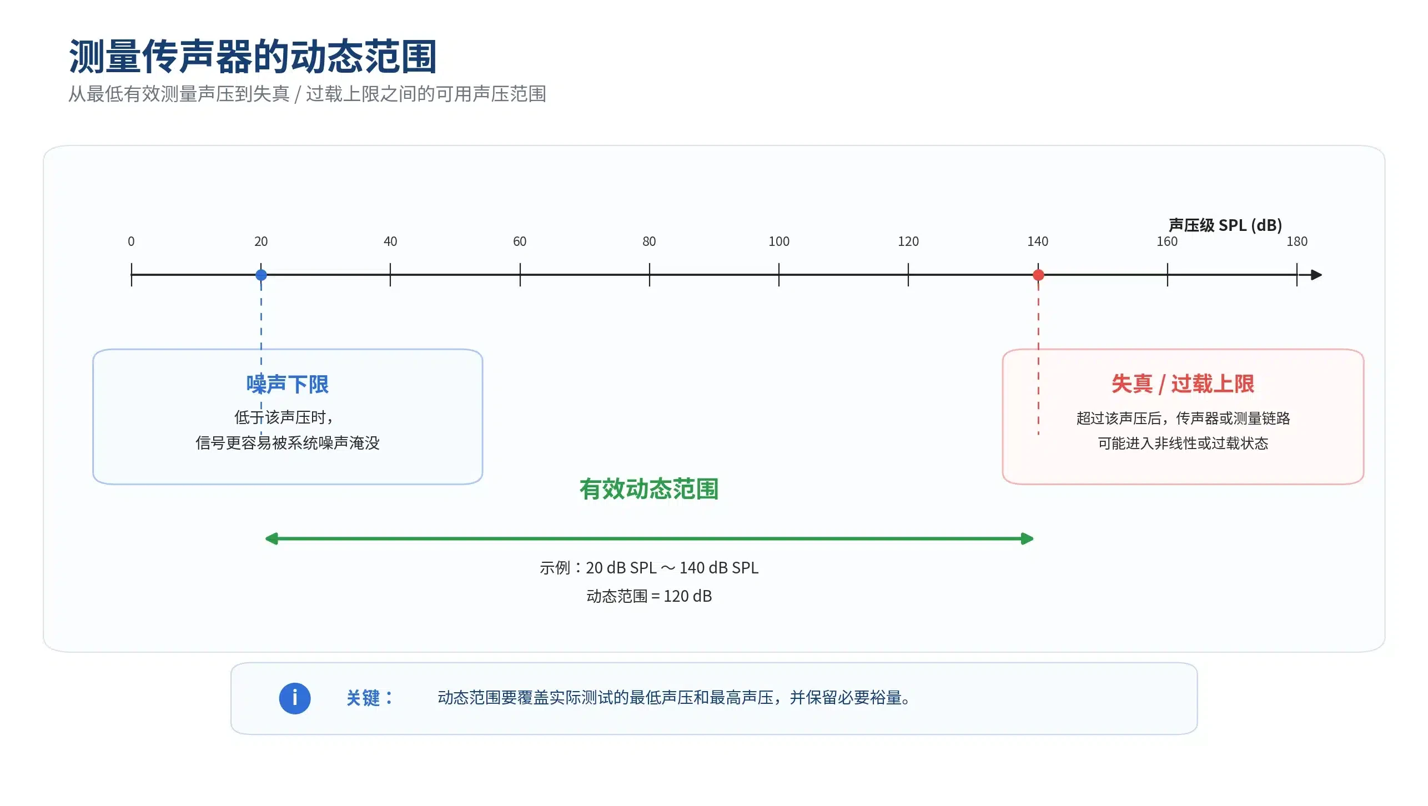Screen dimensions: 1428x806
Task: Click the heading 失真 / 过载上限
Action: pyautogui.click(x=1183, y=384)
